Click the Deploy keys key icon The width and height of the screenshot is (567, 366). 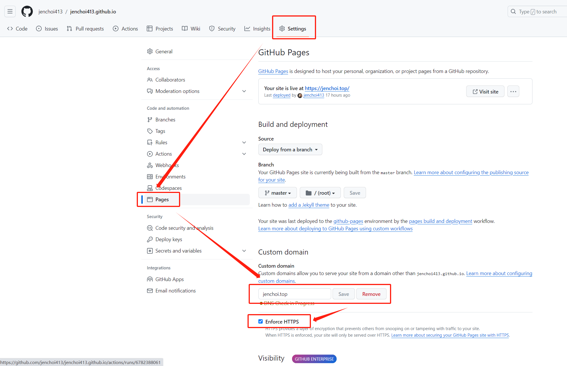pos(150,239)
